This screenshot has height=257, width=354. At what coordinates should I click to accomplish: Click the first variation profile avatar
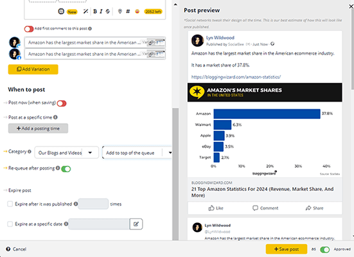point(15,42)
